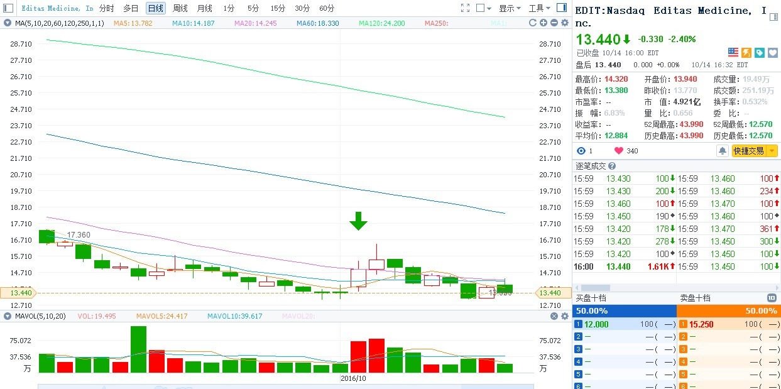Click blue 50.00% bid ratio bar
The height and width of the screenshot is (389, 781).
point(625,311)
